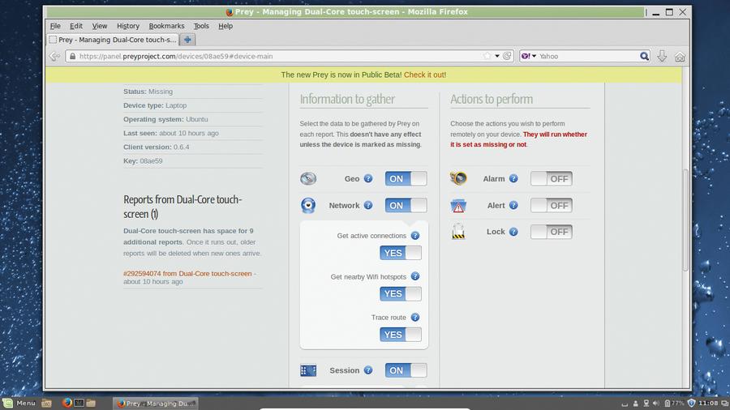The image size is (730, 410).
Task: Go back with browser back arrow
Action: pos(54,56)
